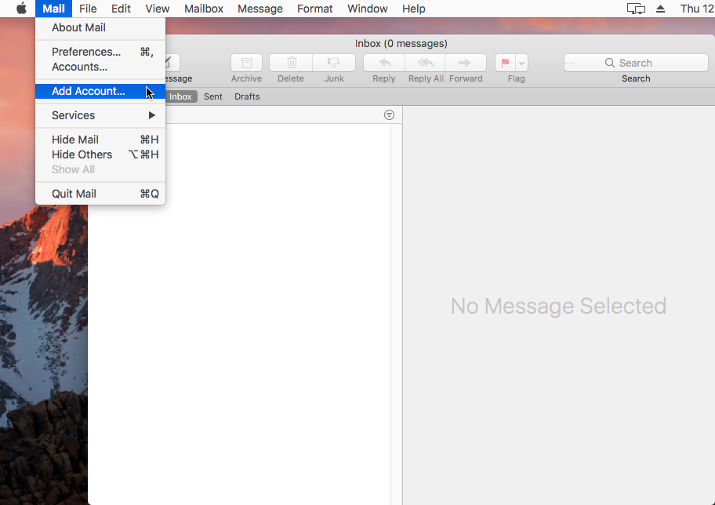Click the Forward arrow icon
715x505 pixels.
click(x=465, y=63)
